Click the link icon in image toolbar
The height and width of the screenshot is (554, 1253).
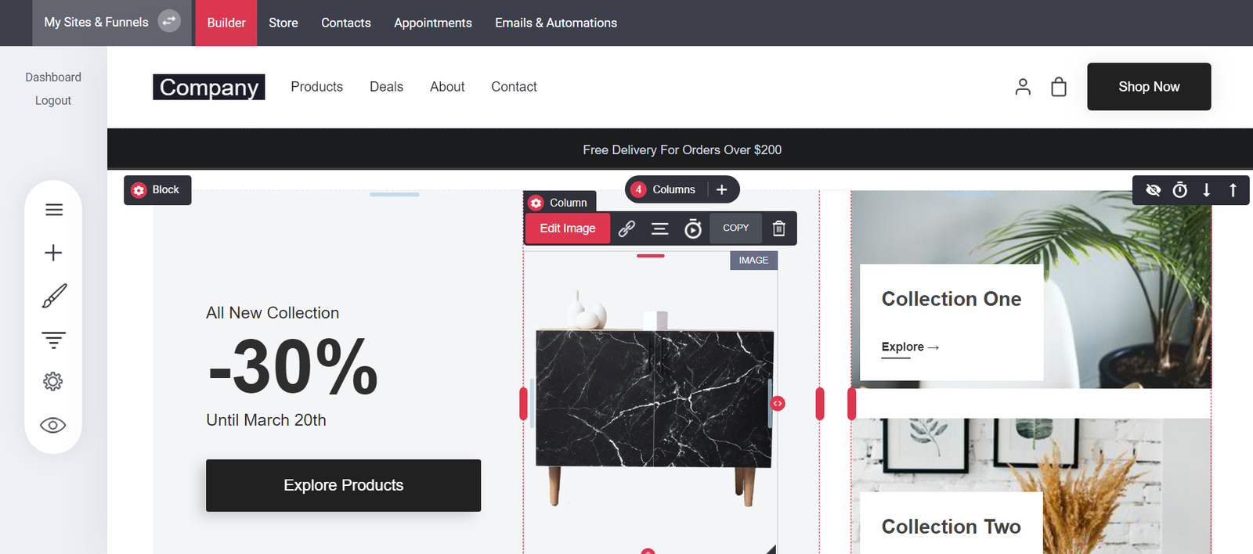coord(626,228)
